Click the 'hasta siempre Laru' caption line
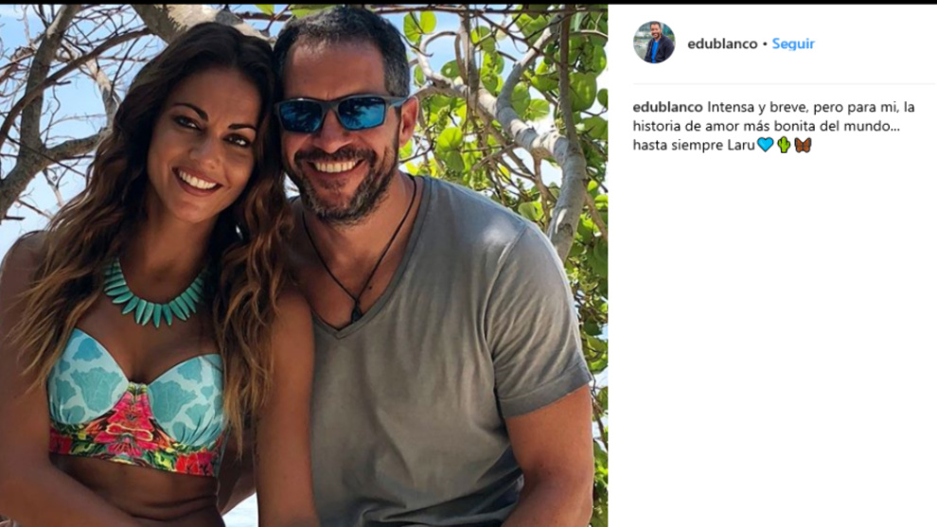Viewport: 937px width, 527px height. [694, 145]
